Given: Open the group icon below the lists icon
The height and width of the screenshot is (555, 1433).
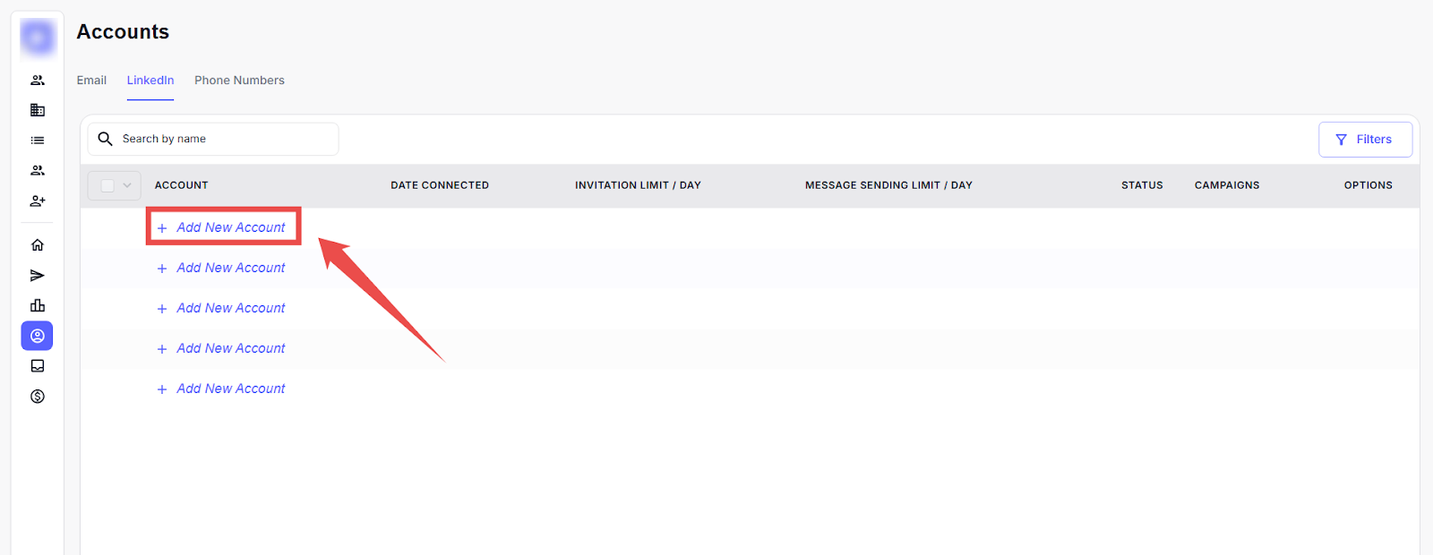Looking at the screenshot, I should (38, 170).
